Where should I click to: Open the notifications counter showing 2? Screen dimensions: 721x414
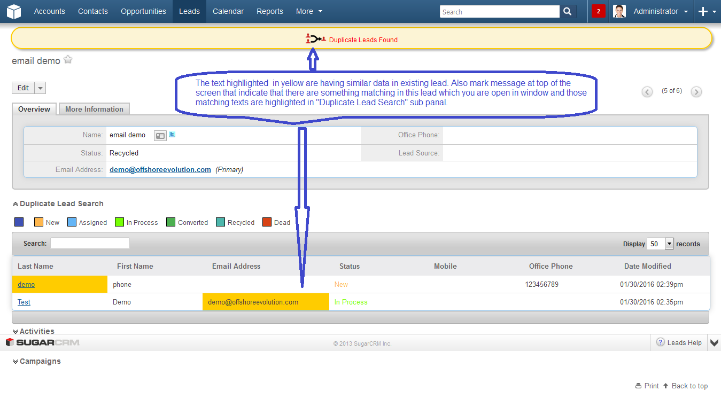[x=599, y=11]
